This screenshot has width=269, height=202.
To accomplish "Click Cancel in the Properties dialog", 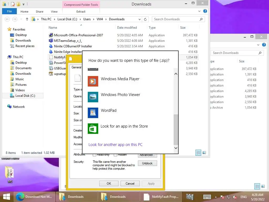I will pyautogui.click(x=130, y=183).
